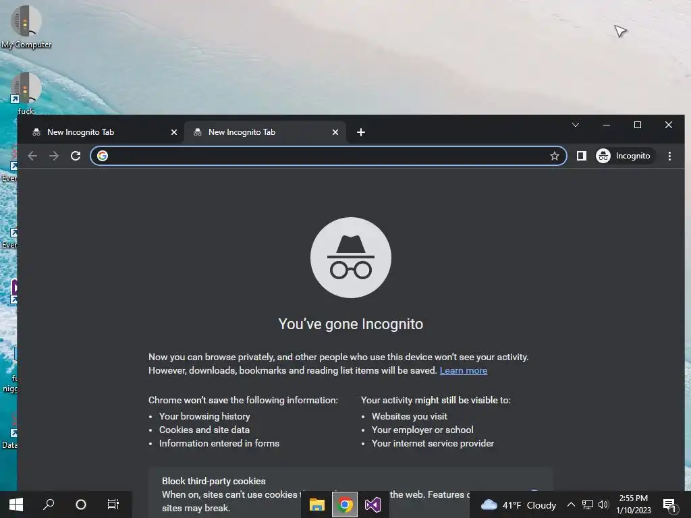Click the Google icon in address bar
Screen dimensions: 691x518
pos(103,156)
